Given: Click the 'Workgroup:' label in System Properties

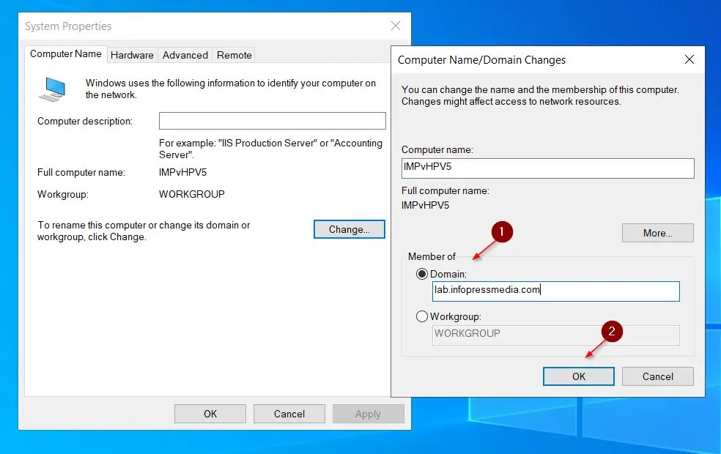Looking at the screenshot, I should point(62,194).
